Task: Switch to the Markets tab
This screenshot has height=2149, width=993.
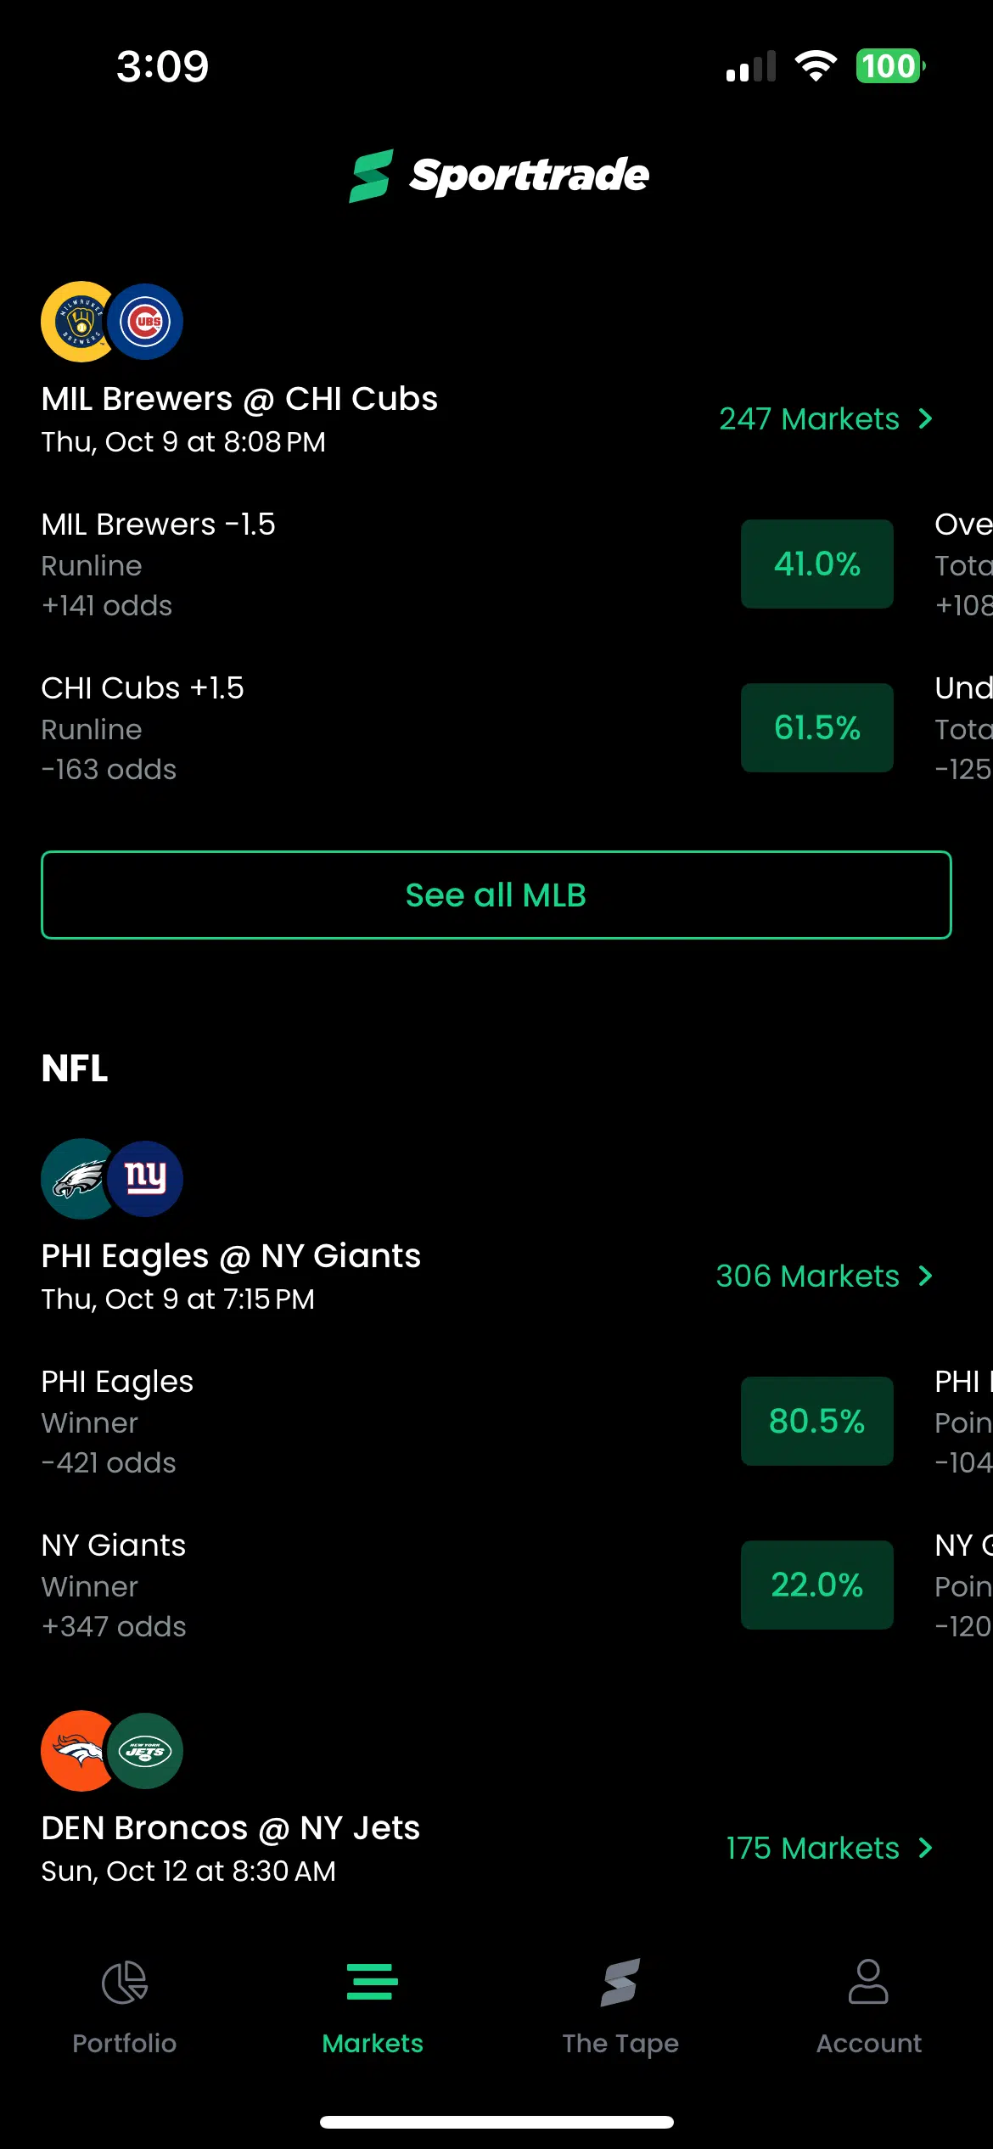Action: [x=373, y=2003]
